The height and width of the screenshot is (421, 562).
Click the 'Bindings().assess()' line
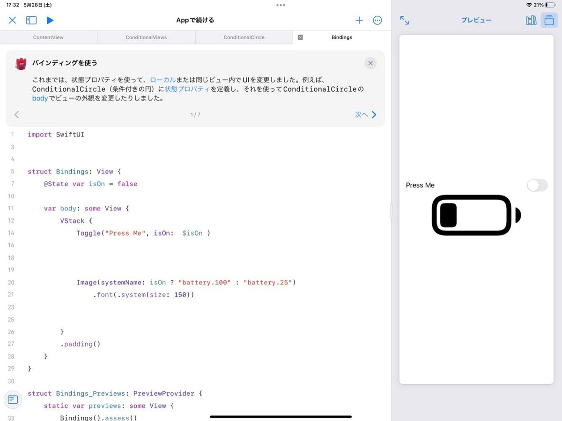pyautogui.click(x=98, y=418)
